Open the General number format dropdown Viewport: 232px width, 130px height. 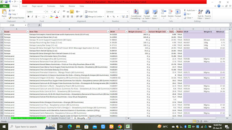(x=127, y=12)
